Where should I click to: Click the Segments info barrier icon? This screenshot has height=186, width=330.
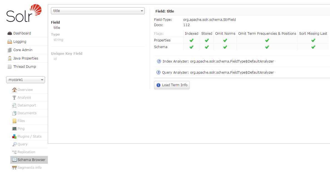[14, 168]
